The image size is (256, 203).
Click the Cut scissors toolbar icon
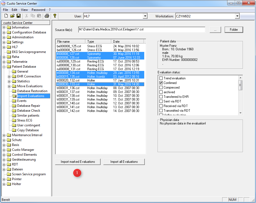pos(26,16)
